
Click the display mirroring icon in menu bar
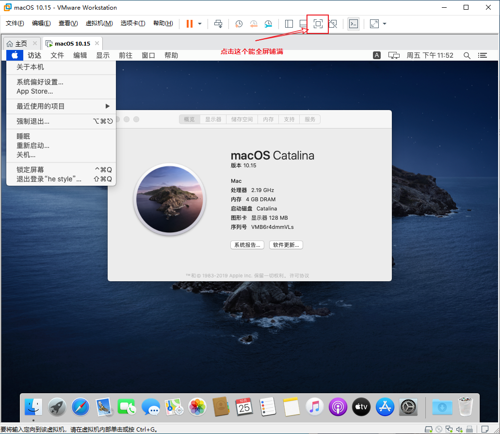394,55
